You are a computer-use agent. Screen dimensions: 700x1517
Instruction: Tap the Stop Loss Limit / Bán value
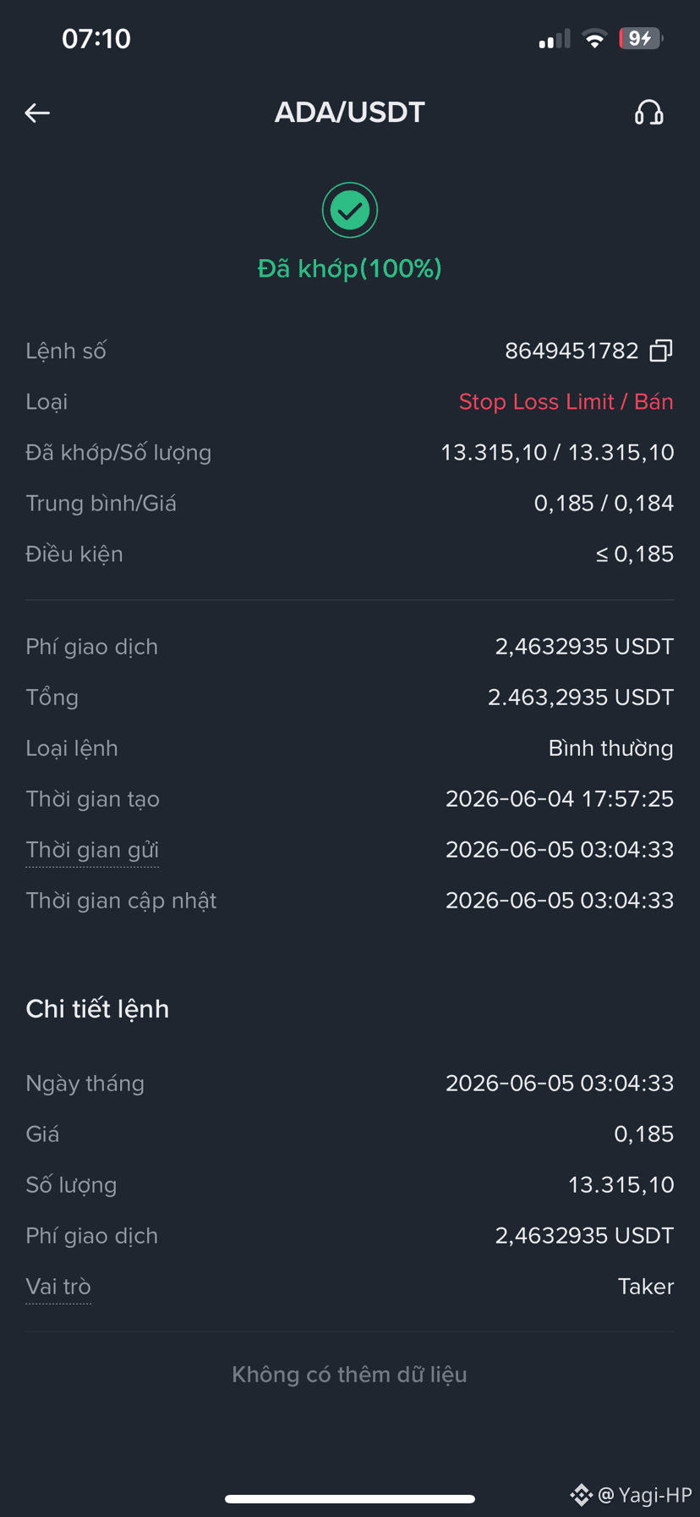click(566, 401)
